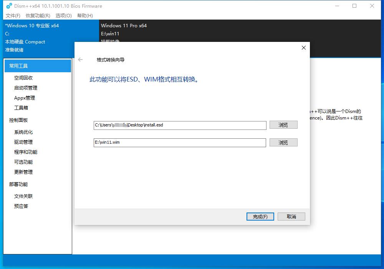
Task: Open the 恢复功能(R) menu
Action: coord(38,16)
